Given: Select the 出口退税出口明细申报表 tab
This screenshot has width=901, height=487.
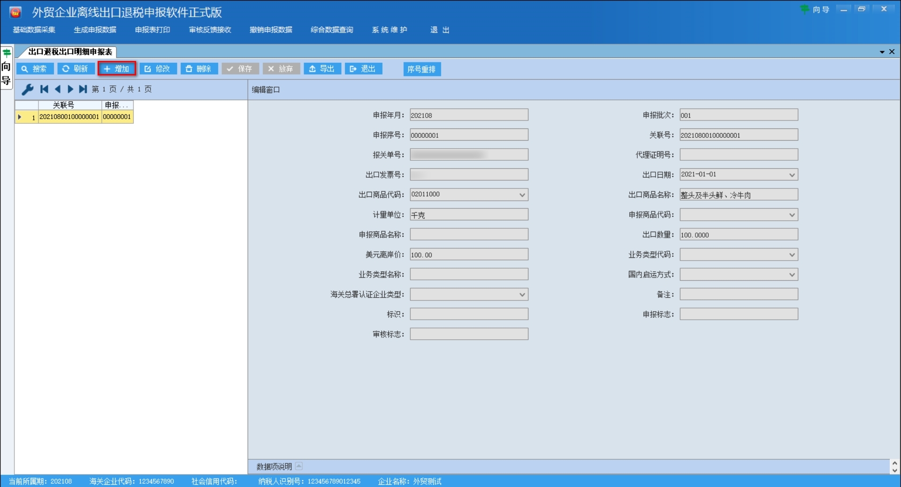Looking at the screenshot, I should [x=70, y=52].
